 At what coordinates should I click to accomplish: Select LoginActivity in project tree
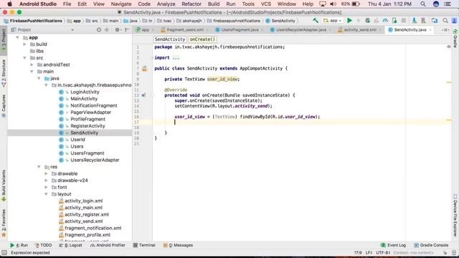click(x=85, y=92)
